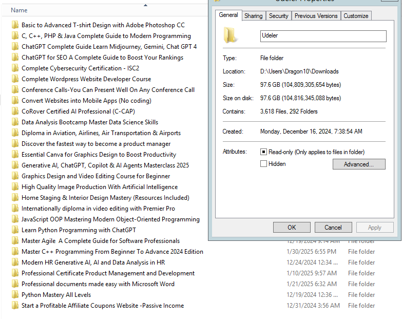Confirm the dialog with OK
402x319 pixels.
coord(292,228)
